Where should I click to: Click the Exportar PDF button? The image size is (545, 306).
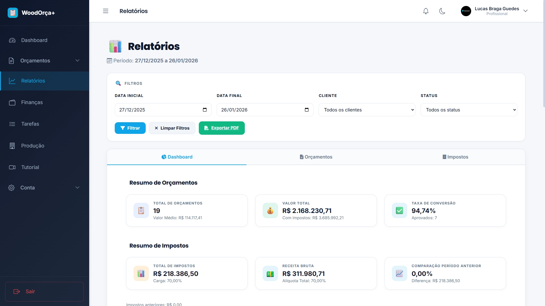coord(222,128)
